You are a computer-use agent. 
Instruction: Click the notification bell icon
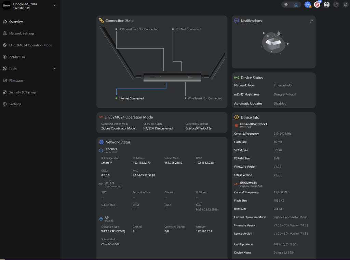coord(345,5)
